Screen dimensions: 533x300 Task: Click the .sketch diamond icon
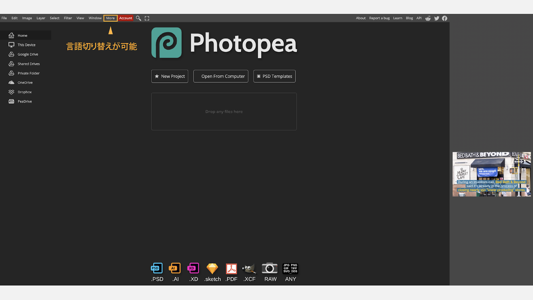212,269
